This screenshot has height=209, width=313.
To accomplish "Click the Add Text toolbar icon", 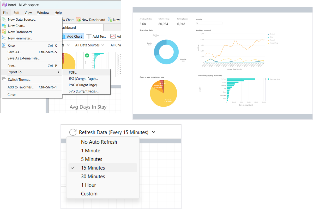I will tap(89, 36).
